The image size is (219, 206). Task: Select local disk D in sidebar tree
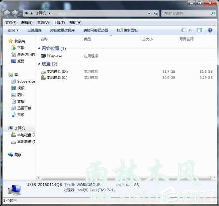pyautogui.click(x=23, y=142)
